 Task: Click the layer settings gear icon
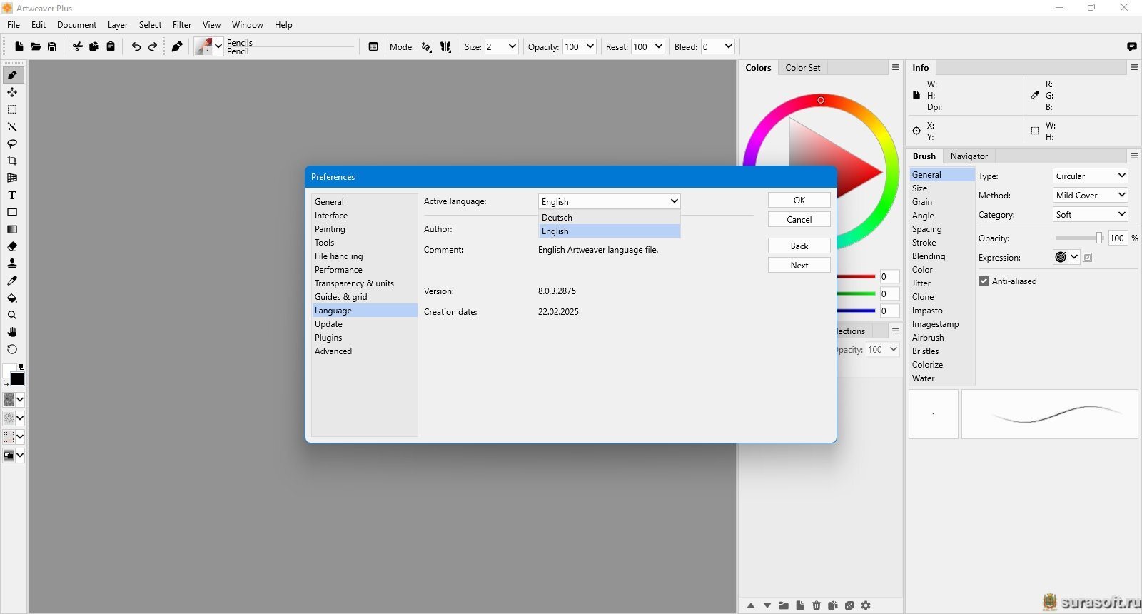(x=866, y=605)
